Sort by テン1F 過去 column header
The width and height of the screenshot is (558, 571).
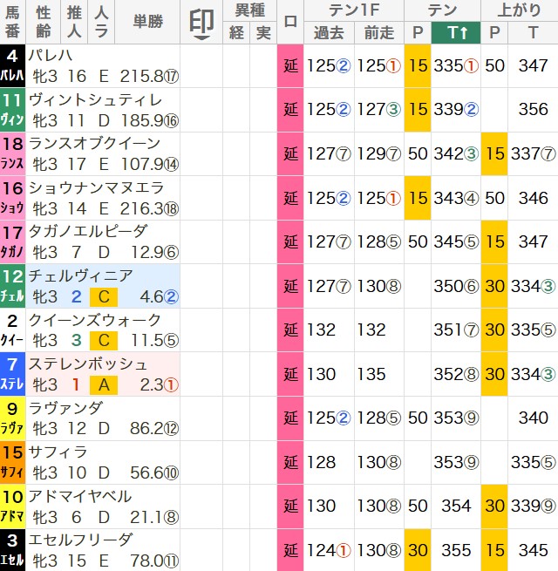click(x=329, y=33)
